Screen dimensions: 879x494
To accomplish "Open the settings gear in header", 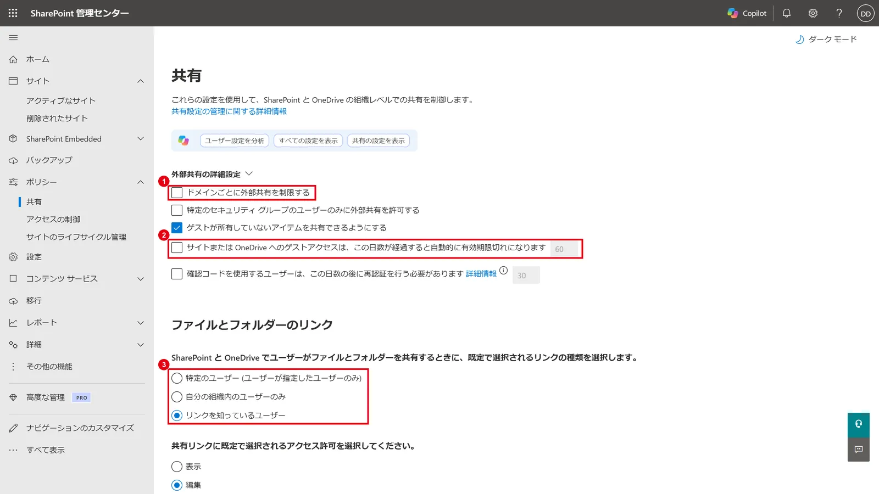I will click(813, 13).
